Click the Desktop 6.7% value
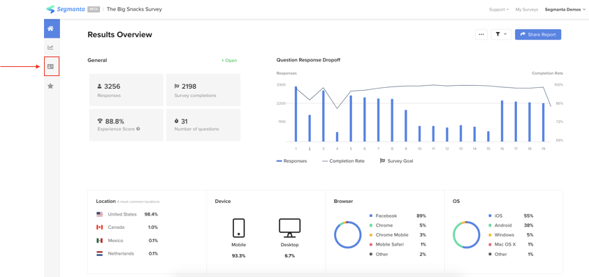589x277 pixels. pos(290,256)
